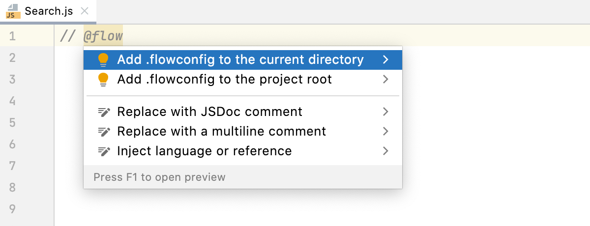This screenshot has height=226, width=590.
Task: Expand submenu arrow for Inject language or reference
Action: coord(386,151)
